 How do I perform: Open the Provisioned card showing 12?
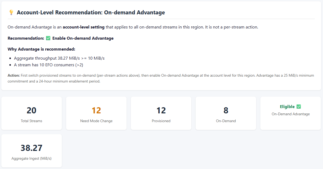[x=161, y=113]
